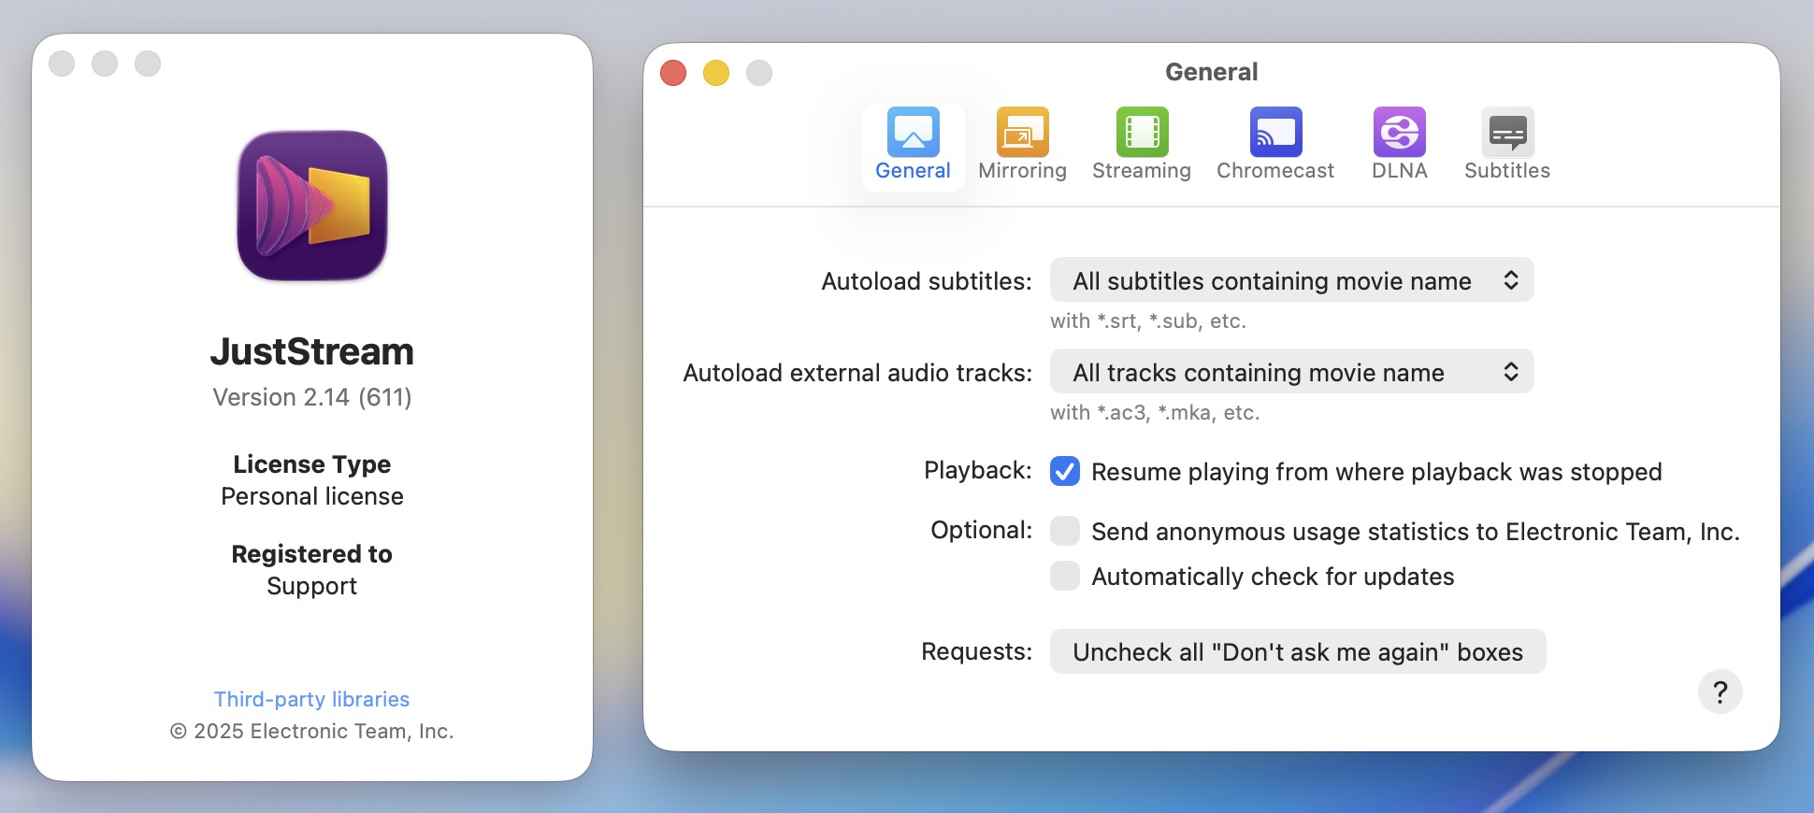The image size is (1814, 813).
Task: Enable sending anonymous usage statistics
Action: pyautogui.click(x=1065, y=532)
